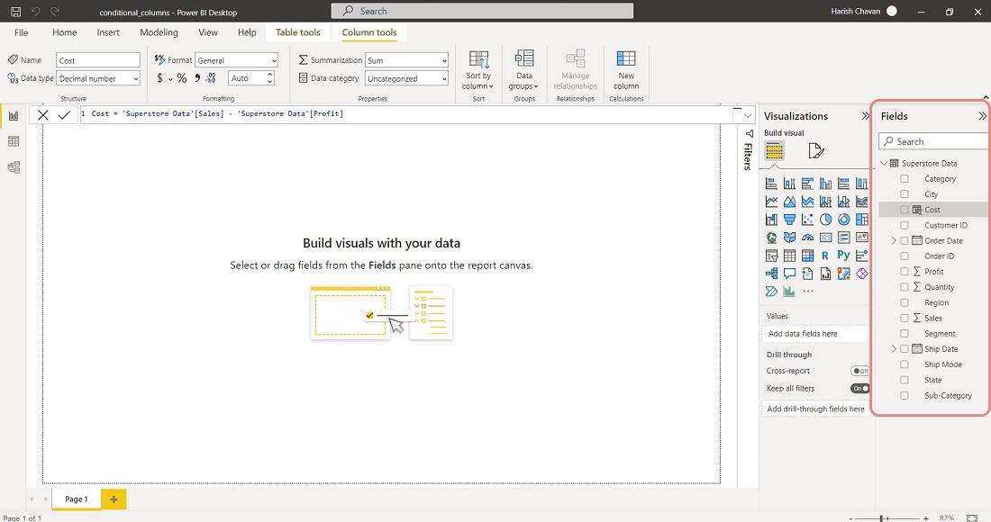
Task: Open the Format visual paintbrush tab
Action: [x=816, y=151]
